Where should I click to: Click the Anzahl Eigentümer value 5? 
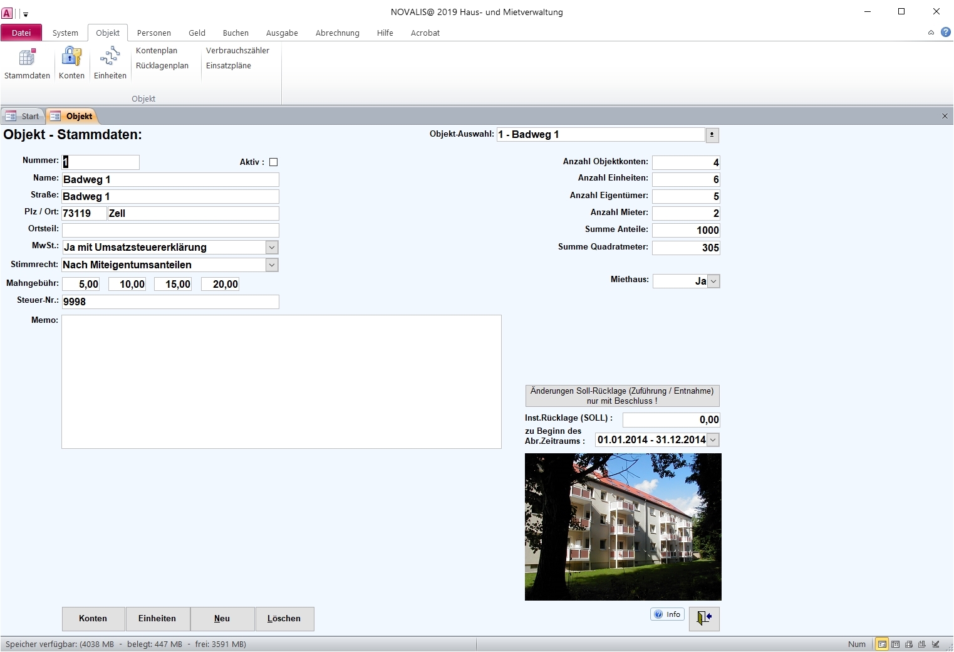click(x=686, y=196)
